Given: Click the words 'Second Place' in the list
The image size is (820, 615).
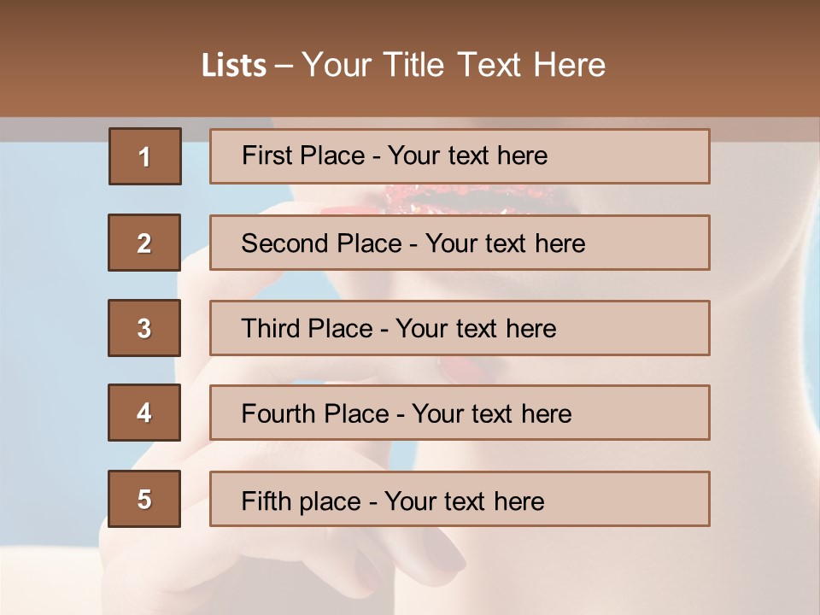Looking at the screenshot, I should (322, 243).
